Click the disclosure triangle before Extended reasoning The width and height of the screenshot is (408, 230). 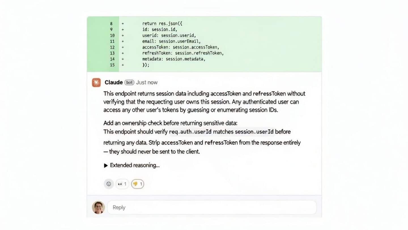click(105, 165)
